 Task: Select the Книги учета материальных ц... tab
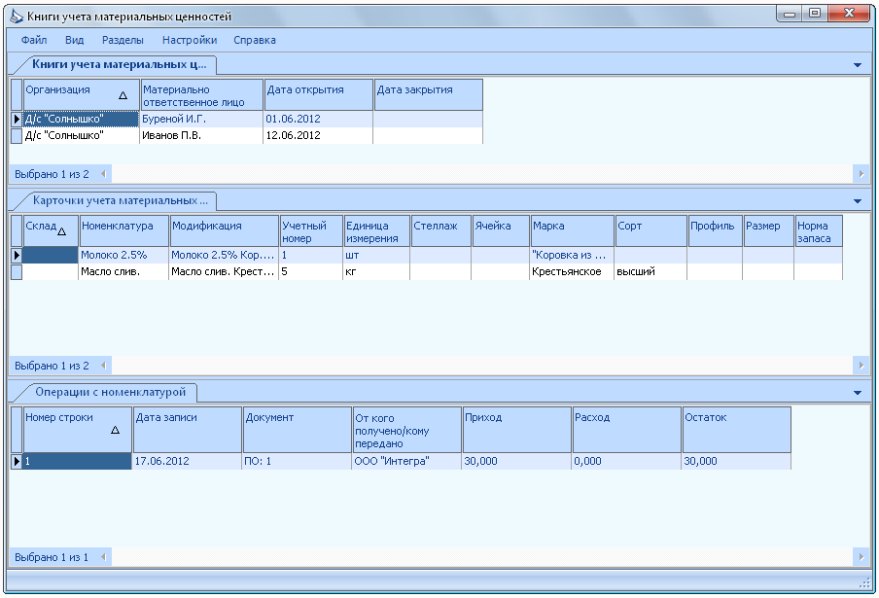coord(119,64)
